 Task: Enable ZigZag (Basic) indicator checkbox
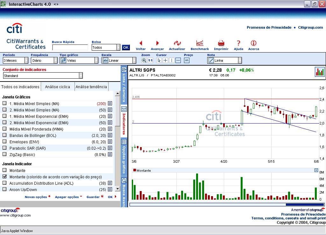[4, 154]
